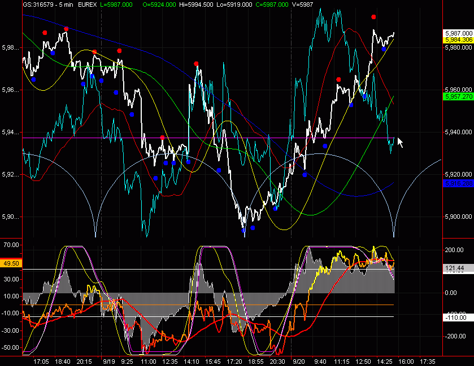The width and height of the screenshot is (474, 366).
Task: Click the high value Hi=5994.500
Action: coord(196,5)
